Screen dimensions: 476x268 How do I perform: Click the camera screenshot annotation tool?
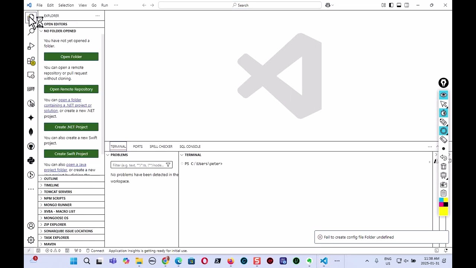pyautogui.click(x=443, y=185)
